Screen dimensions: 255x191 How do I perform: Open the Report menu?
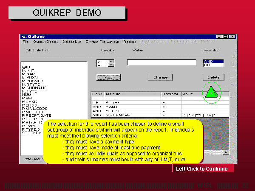point(130,42)
